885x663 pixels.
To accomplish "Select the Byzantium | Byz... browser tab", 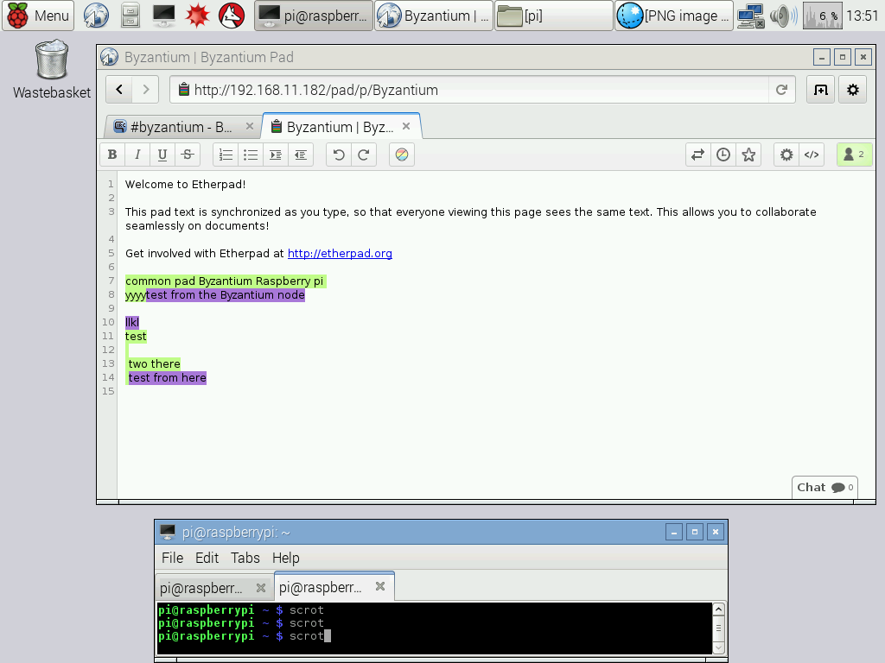I will click(x=340, y=127).
